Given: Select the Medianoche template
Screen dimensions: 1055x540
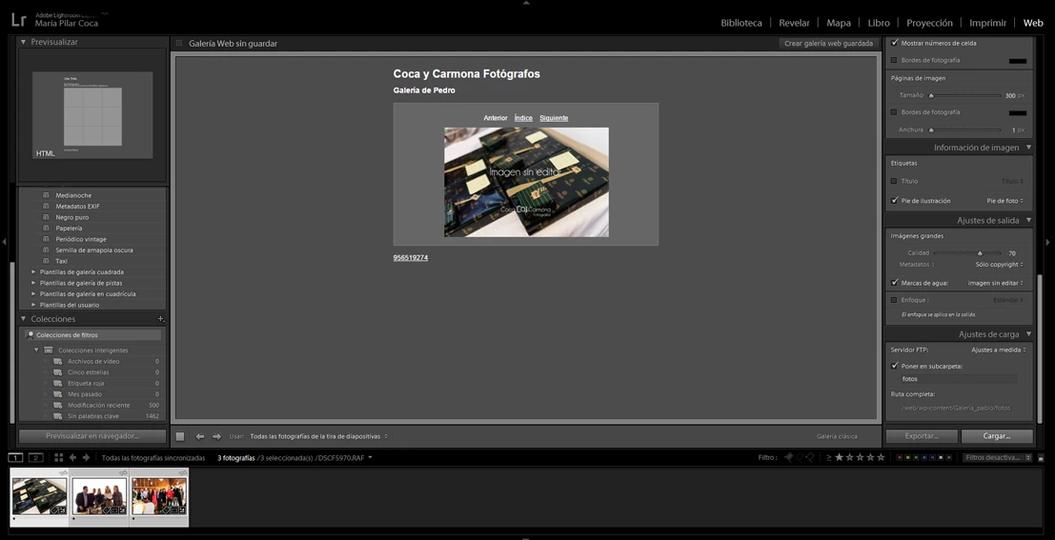Looking at the screenshot, I should [x=73, y=195].
